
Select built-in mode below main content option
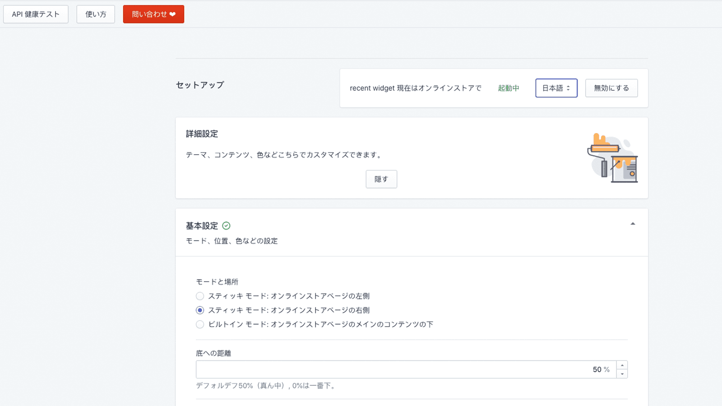click(200, 324)
